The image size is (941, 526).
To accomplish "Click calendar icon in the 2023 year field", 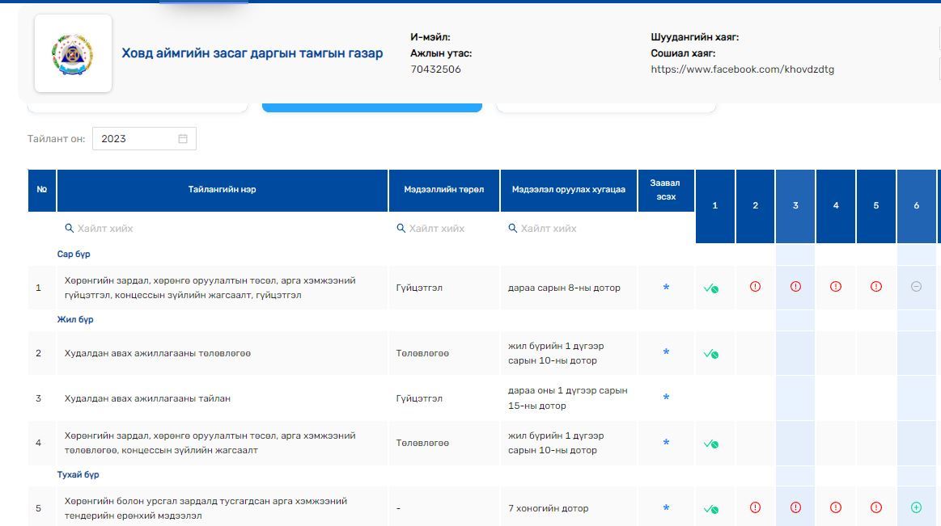I will (183, 139).
